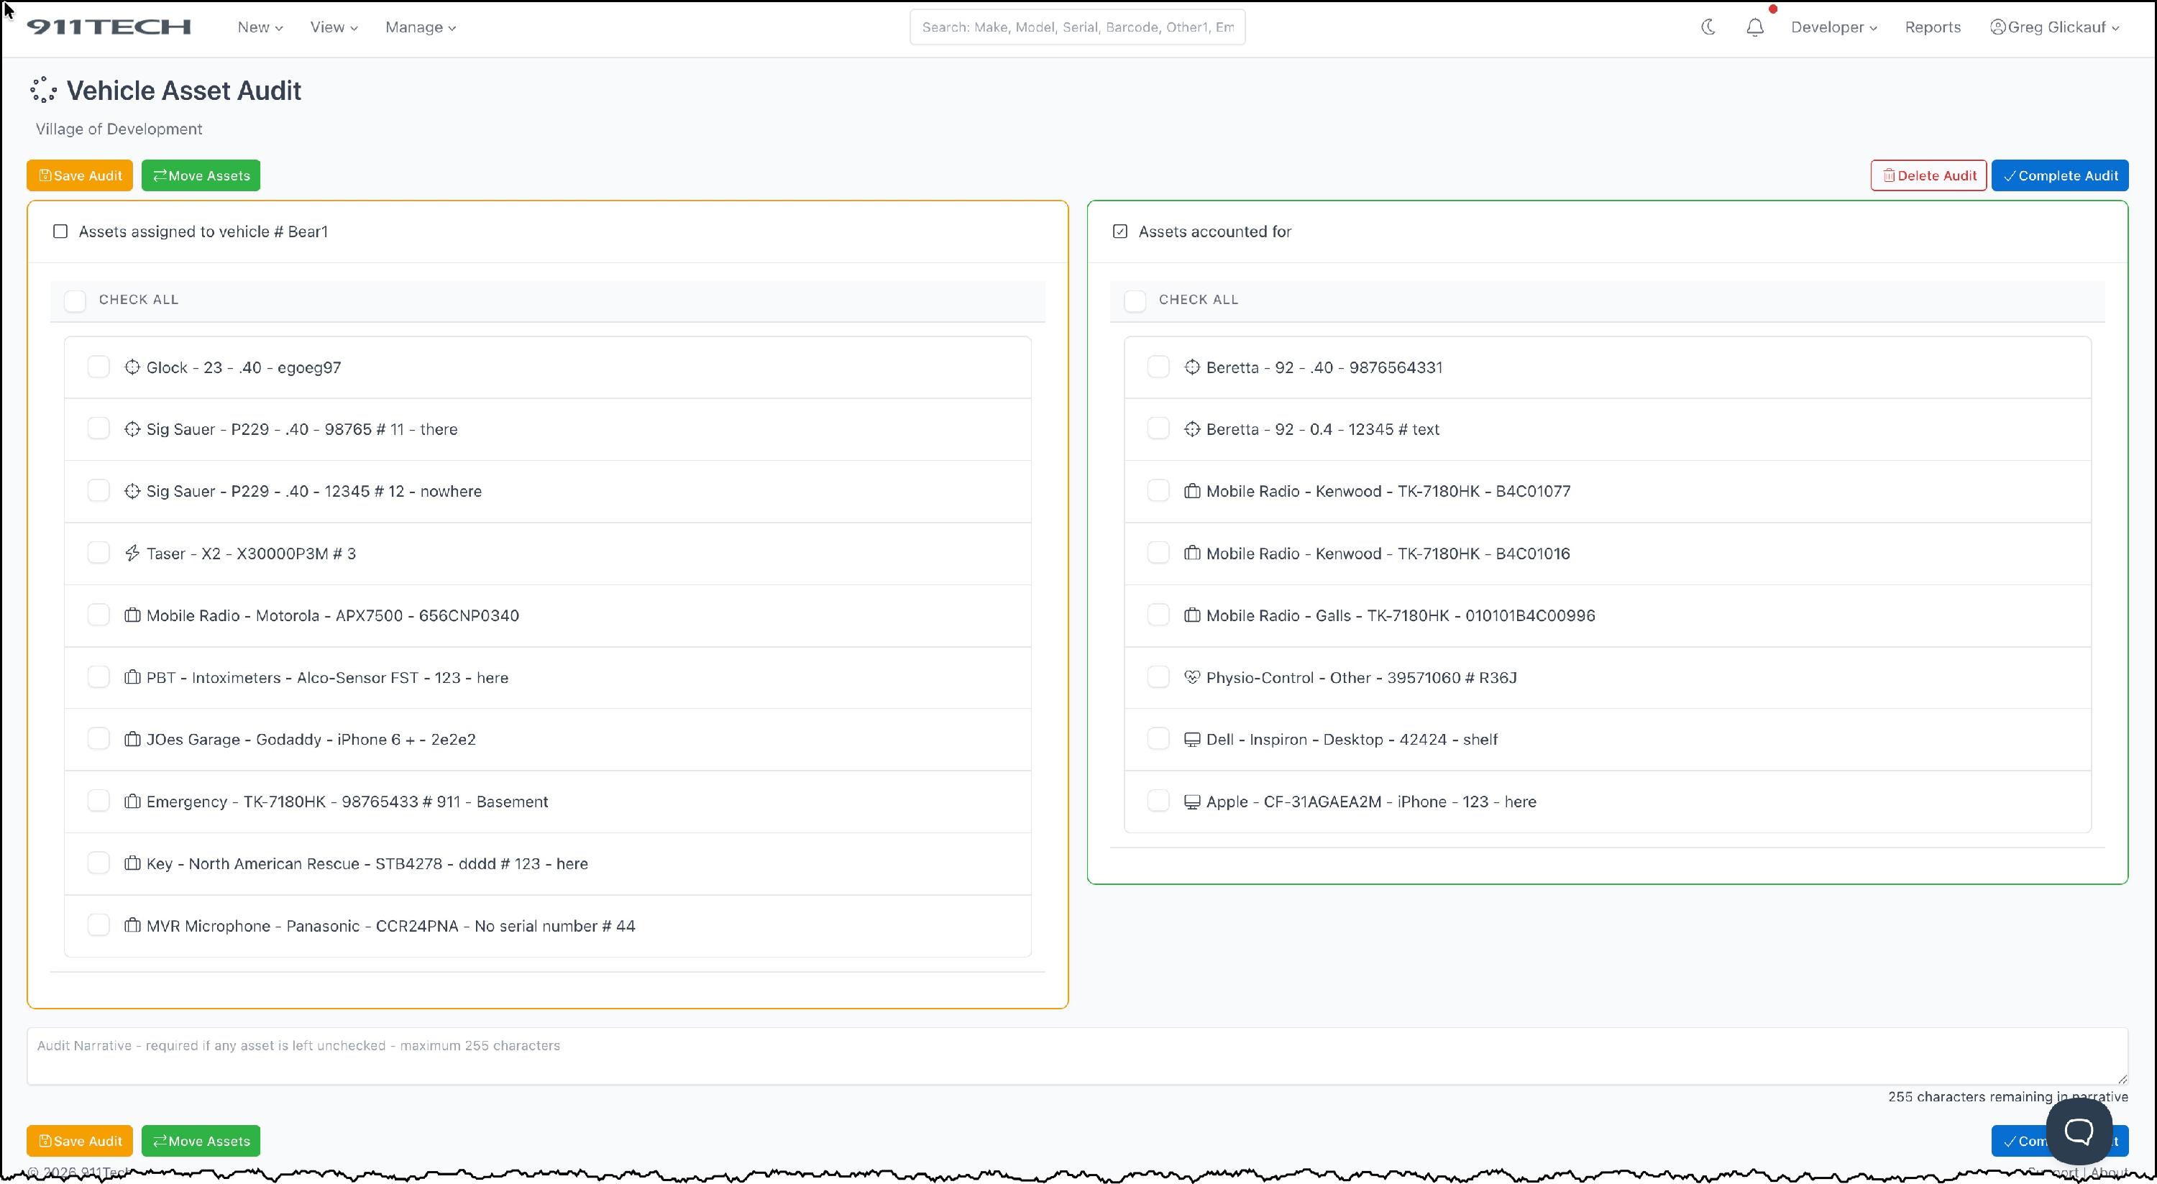Click the 911TECH logo
This screenshot has height=1184, width=2157.
coord(109,27)
